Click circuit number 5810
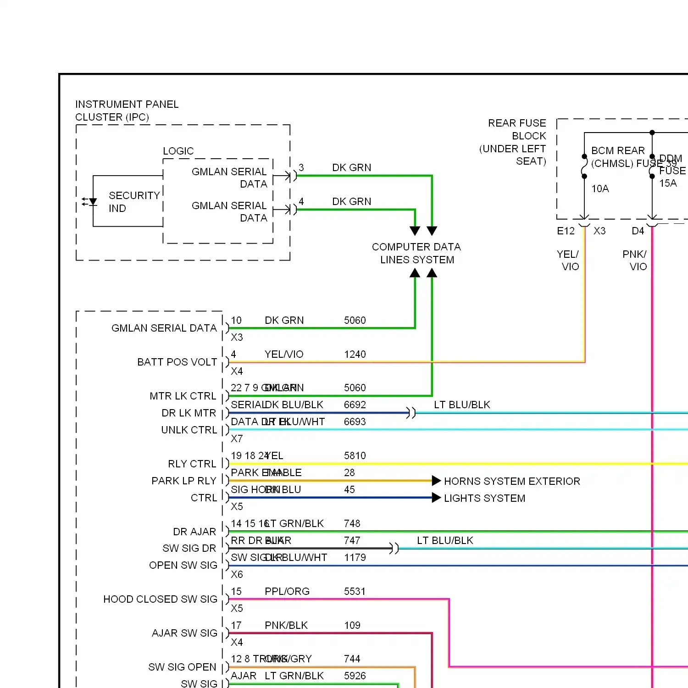Image resolution: width=688 pixels, height=688 pixels. (355, 455)
